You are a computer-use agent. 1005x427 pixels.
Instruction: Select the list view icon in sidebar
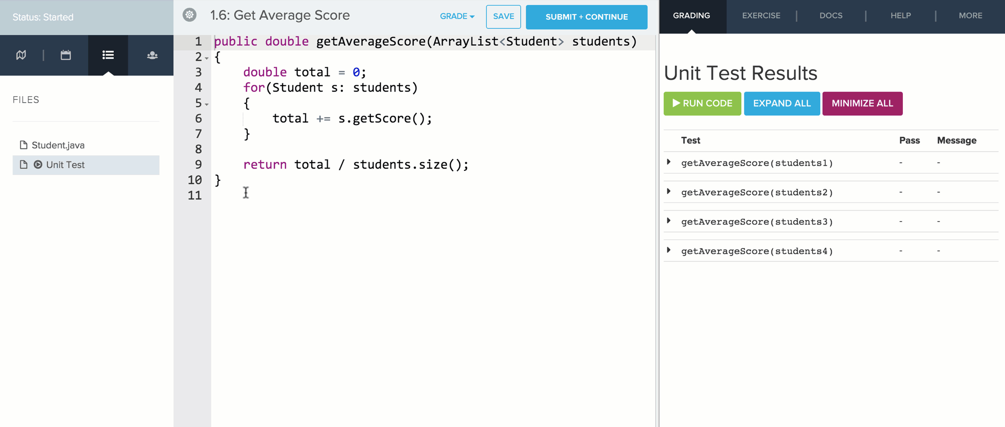(108, 55)
